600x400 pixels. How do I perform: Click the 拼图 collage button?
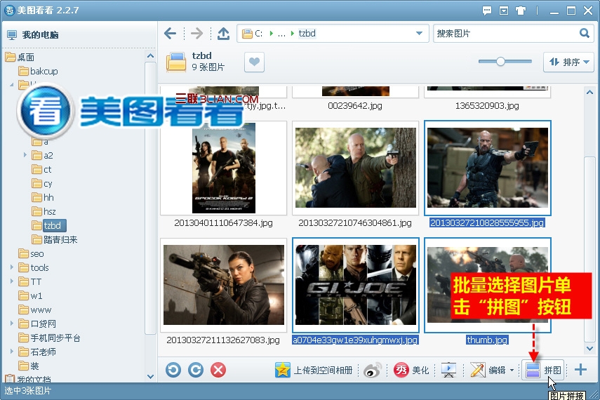(x=543, y=370)
